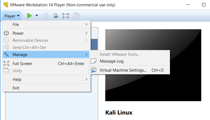The width and height of the screenshot is (210, 120).
Task: Click the Unity window icon in menu
Action: point(6,71)
